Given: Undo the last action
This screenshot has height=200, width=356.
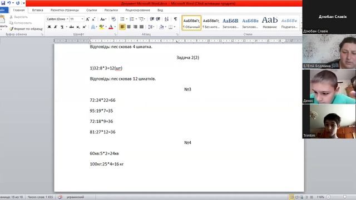Looking at the screenshot, I should click(9, 3).
